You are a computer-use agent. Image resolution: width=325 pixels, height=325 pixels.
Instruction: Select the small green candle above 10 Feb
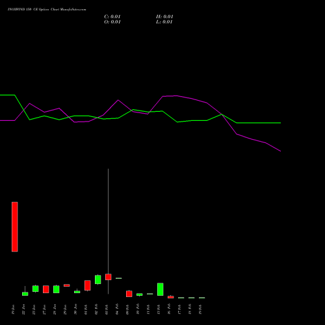[140, 294]
